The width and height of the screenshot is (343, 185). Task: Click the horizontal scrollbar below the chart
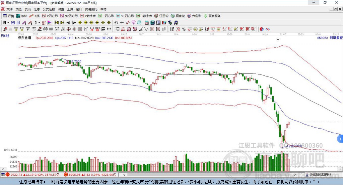point(201,175)
